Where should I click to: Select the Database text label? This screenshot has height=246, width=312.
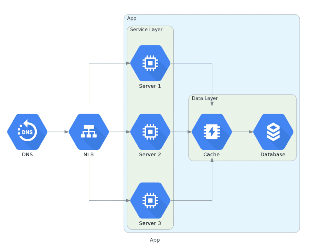(x=273, y=154)
